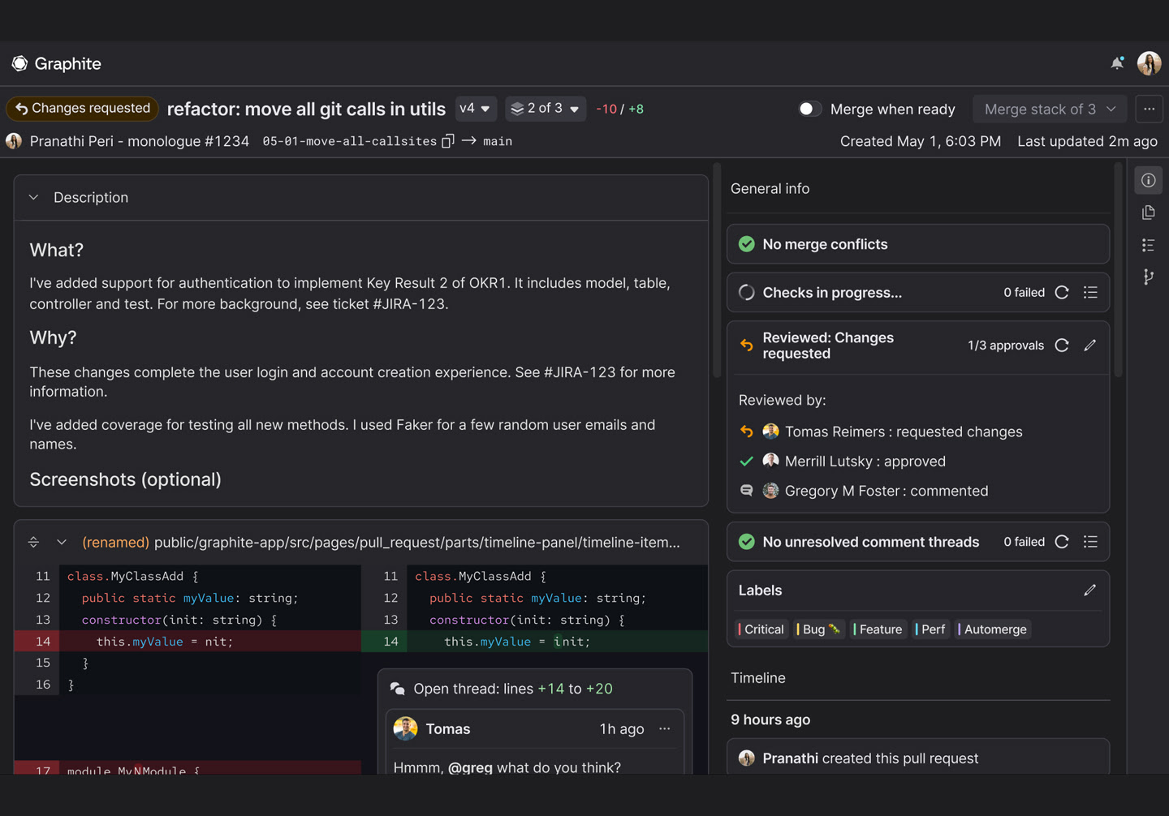
Task: Edit labels using the pencil icon
Action: pos(1090,590)
